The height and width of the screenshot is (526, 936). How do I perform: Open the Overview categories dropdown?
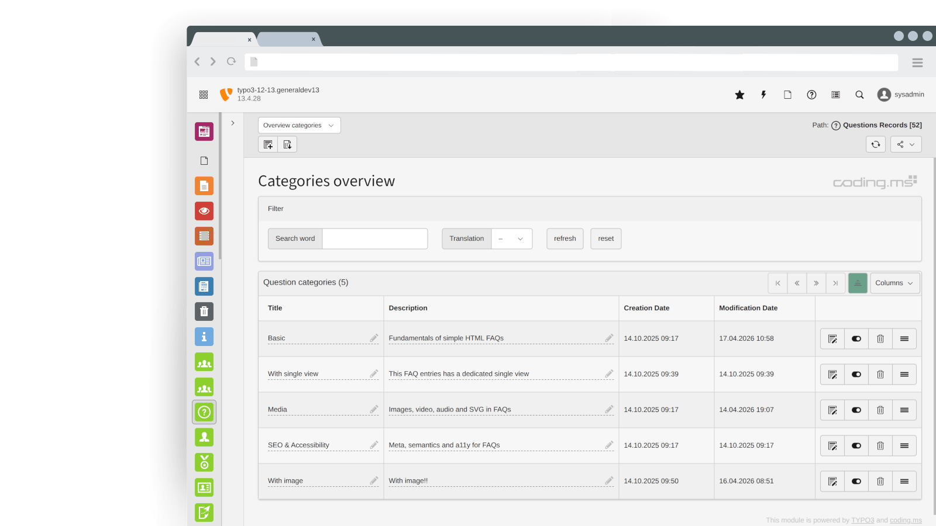tap(299, 125)
